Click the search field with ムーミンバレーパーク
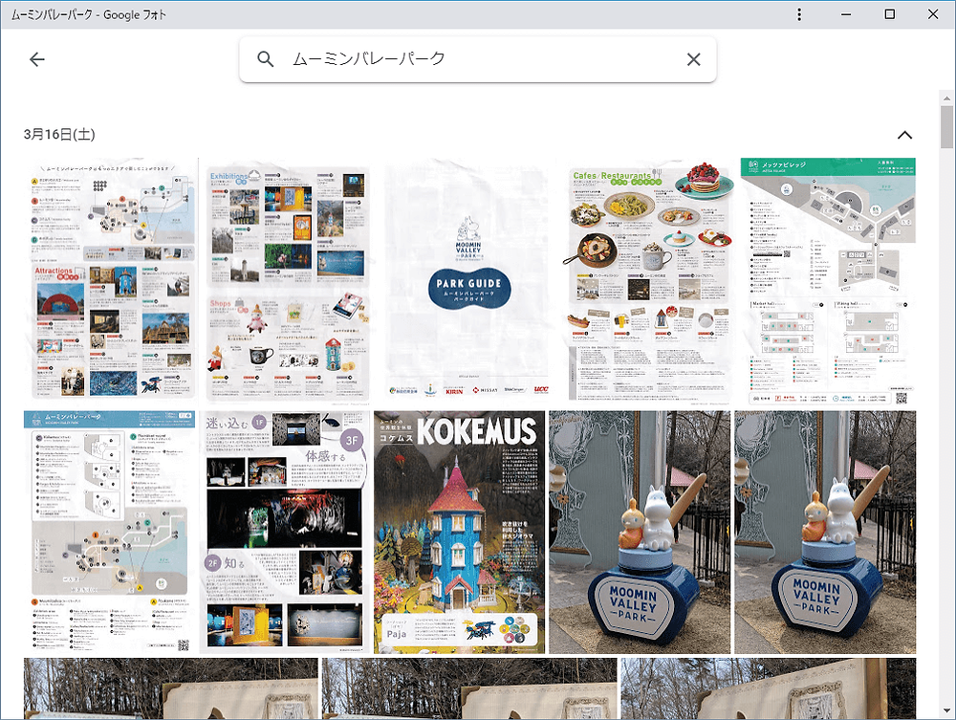The width and height of the screenshot is (956, 720). 477,59
